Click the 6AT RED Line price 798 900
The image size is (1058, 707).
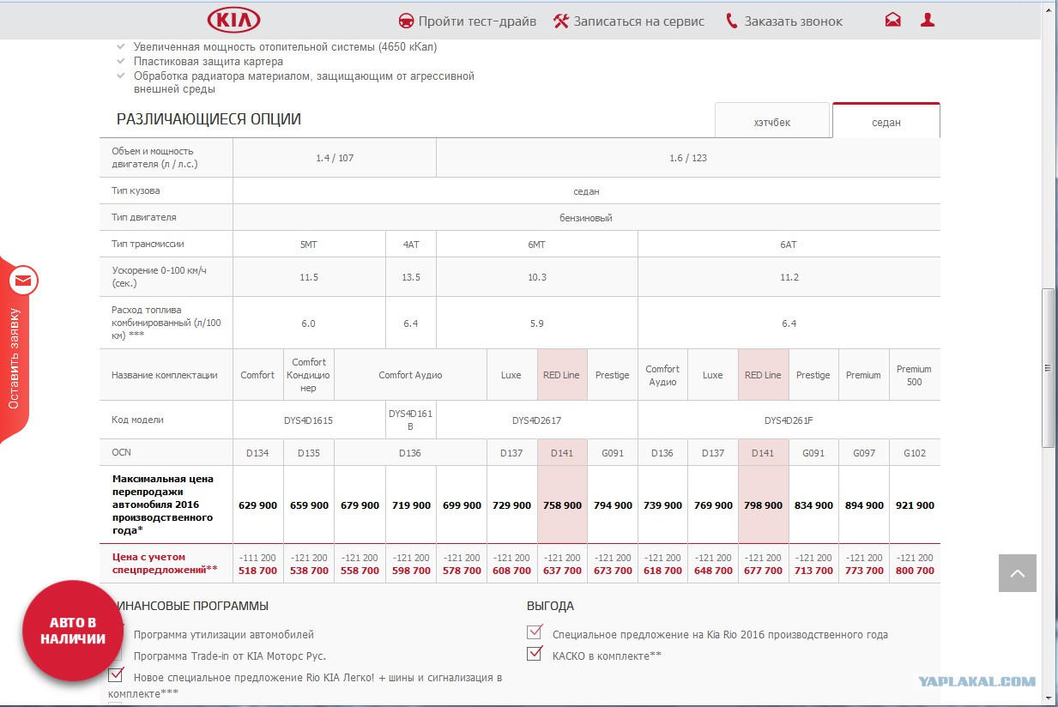pos(763,505)
